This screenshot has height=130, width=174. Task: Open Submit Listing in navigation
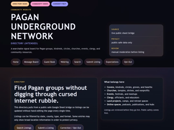(x=93, y=62)
